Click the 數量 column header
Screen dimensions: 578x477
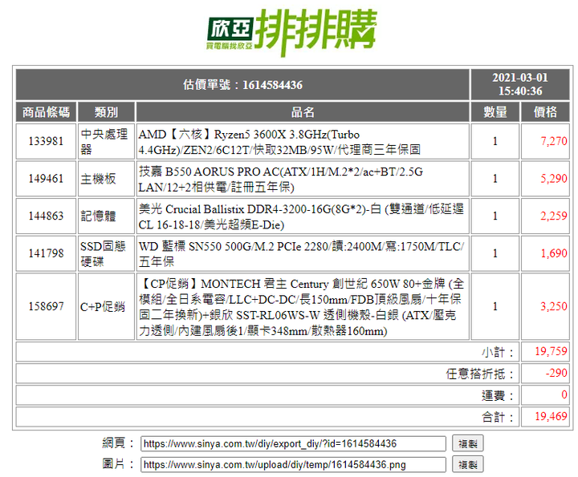[x=495, y=112]
